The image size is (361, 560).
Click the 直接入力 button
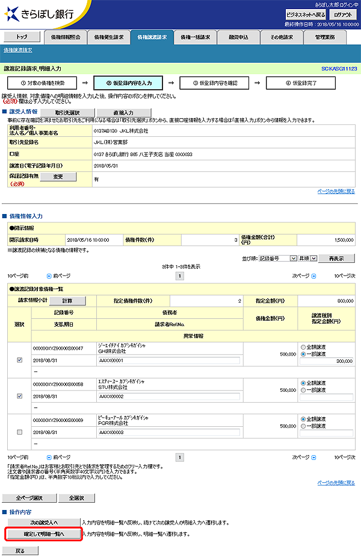tap(124, 113)
